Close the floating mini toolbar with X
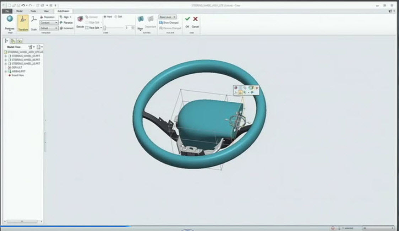This screenshot has width=399, height=231. (257, 88)
